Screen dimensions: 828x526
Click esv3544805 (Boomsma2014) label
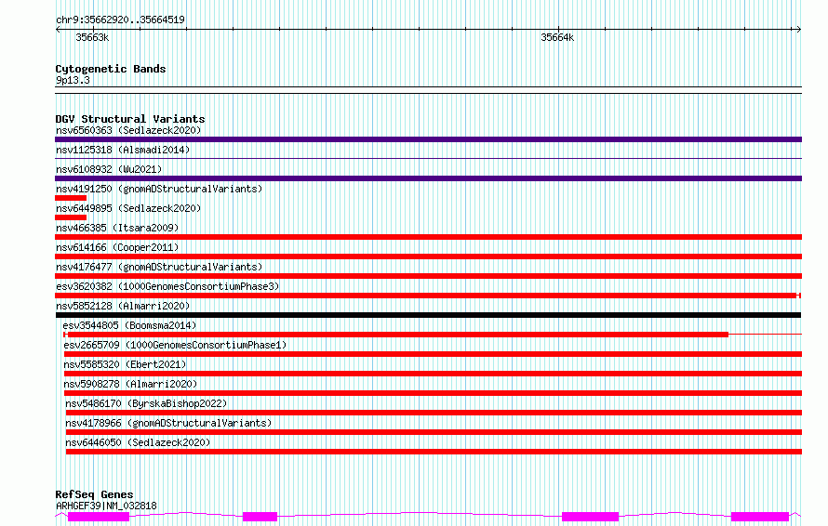point(129,325)
